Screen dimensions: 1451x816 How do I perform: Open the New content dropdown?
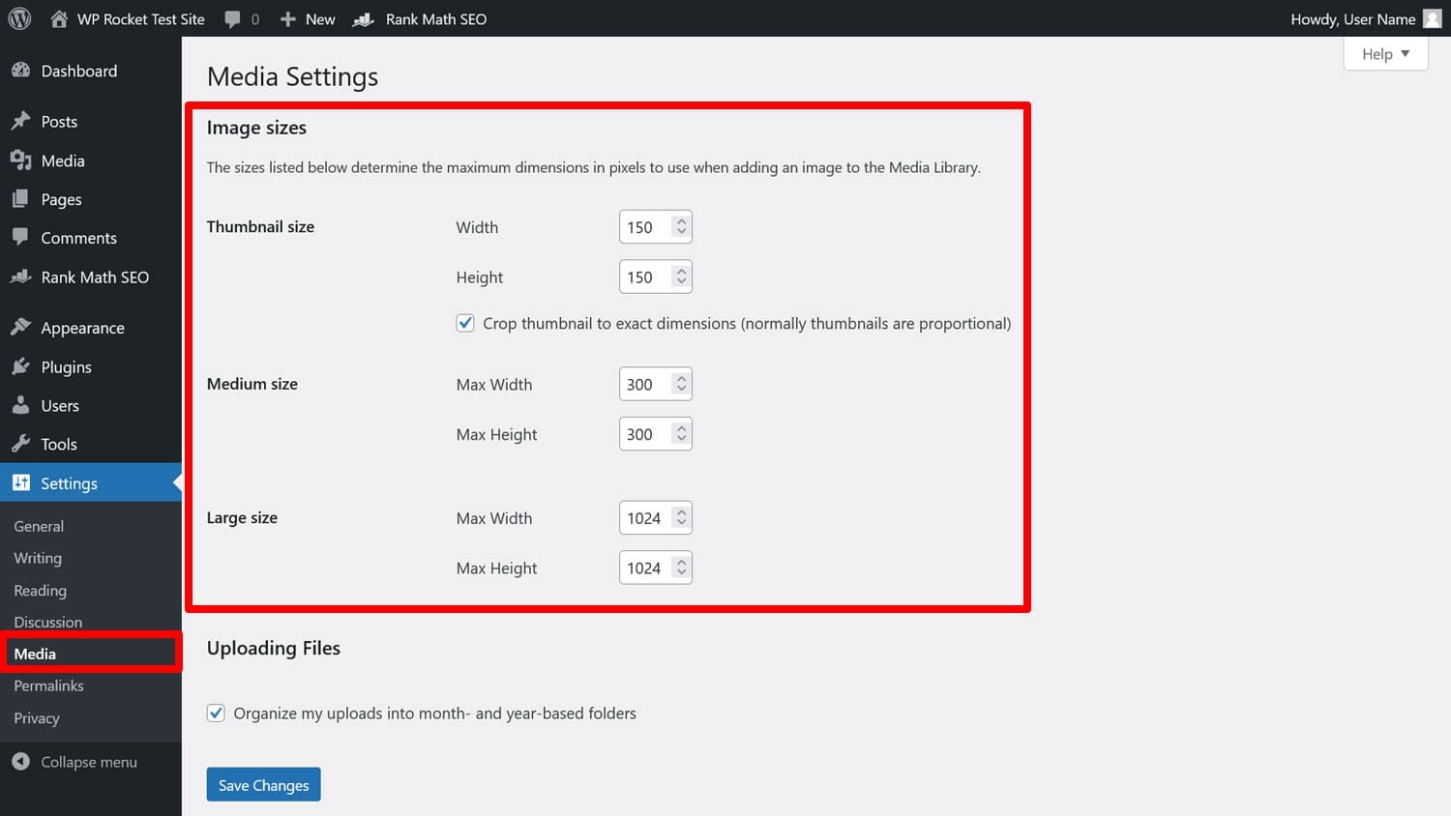307,18
